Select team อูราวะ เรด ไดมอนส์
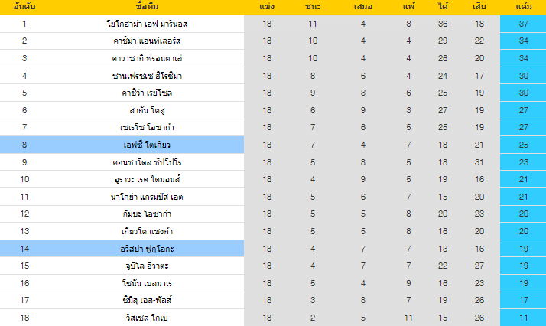 (x=147, y=179)
